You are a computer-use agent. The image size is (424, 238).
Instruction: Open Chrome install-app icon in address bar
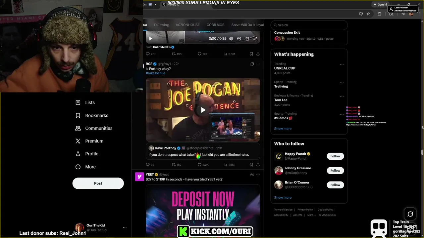[x=361, y=14]
